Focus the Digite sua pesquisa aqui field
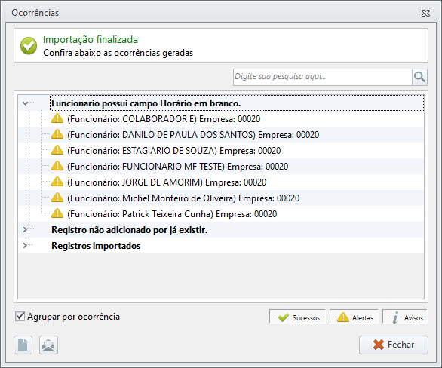This screenshot has width=442, height=368. [x=323, y=77]
